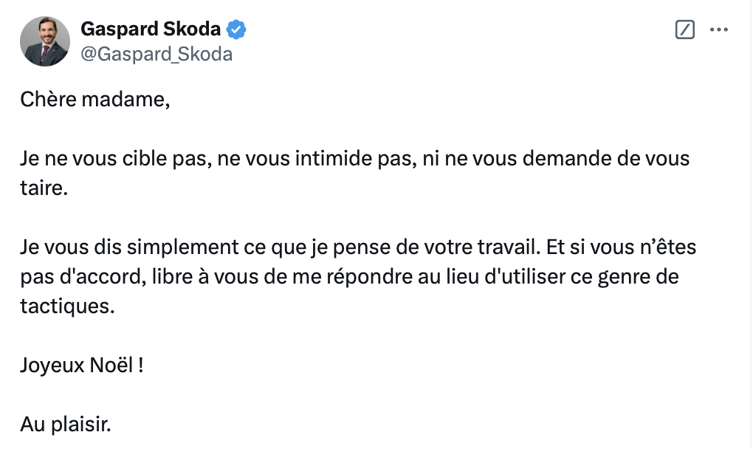This screenshot has height=449, width=753.
Task: Open Gaspard Skoda's profile avatar
Action: point(44,41)
